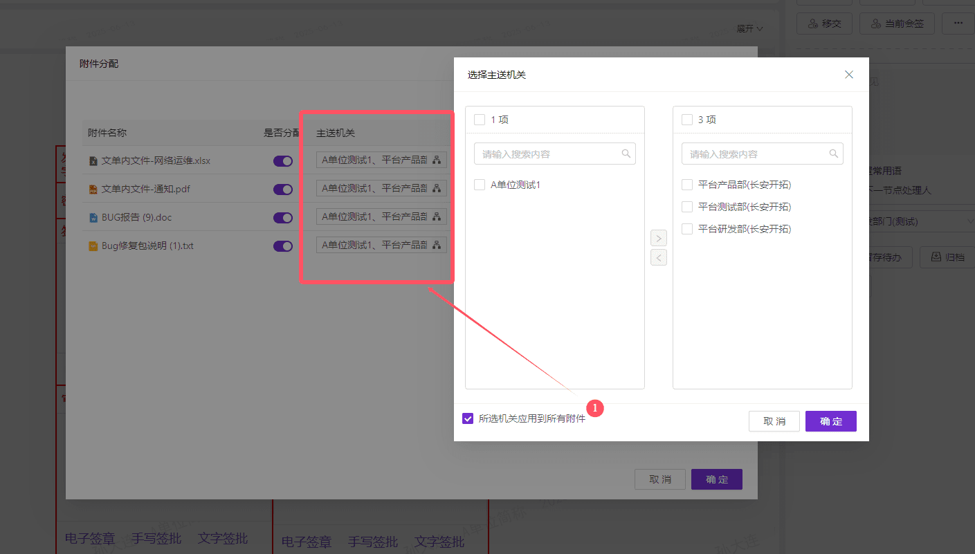Screen dimensions: 975x554
Task: Click the 附件名称 column header
Action: pyautogui.click(x=107, y=133)
